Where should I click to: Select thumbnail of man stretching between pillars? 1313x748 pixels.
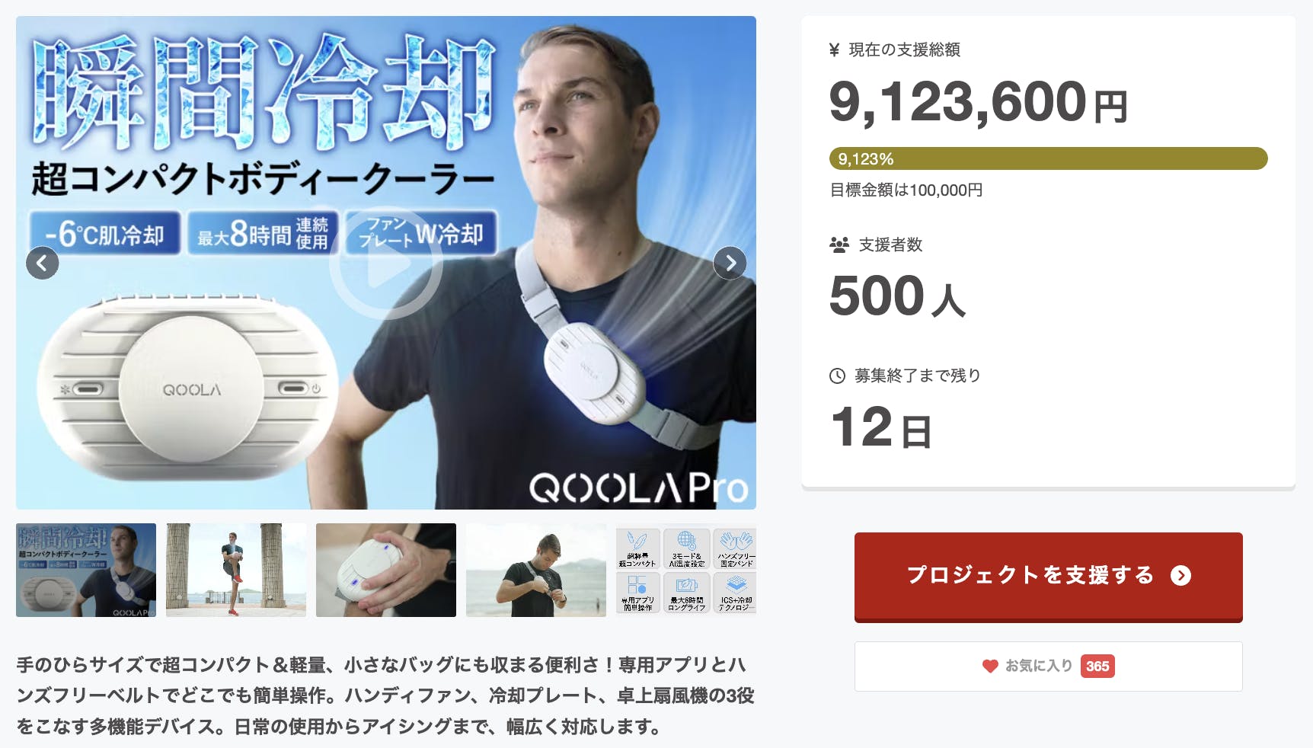pyautogui.click(x=236, y=570)
